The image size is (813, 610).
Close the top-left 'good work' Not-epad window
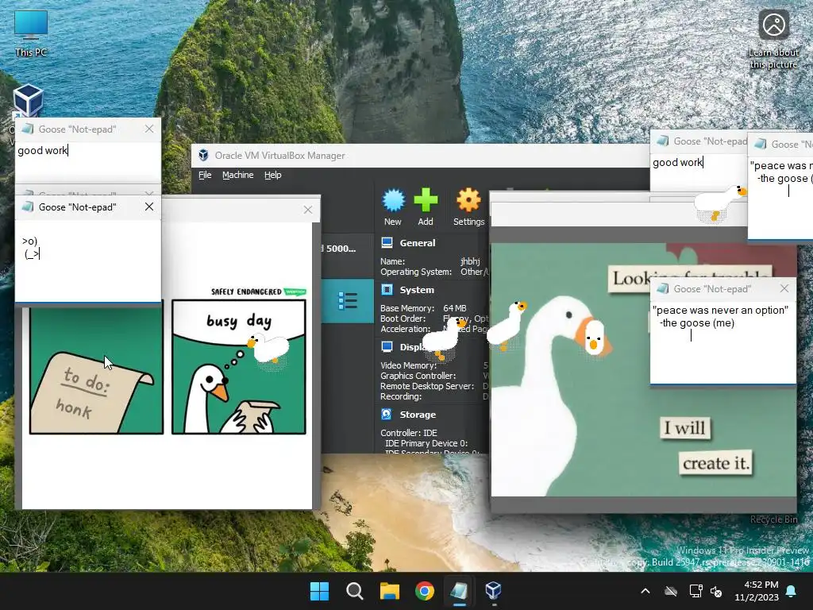pos(149,129)
